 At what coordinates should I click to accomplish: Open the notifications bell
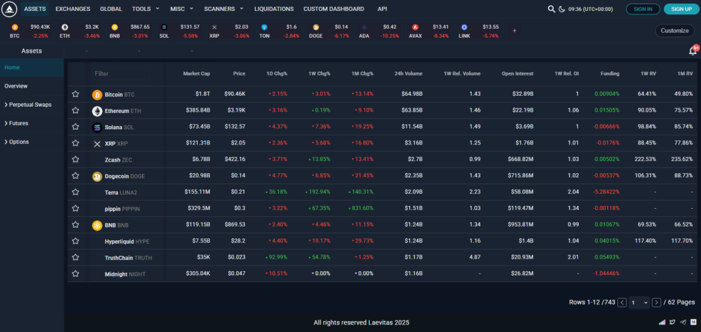[x=693, y=51]
